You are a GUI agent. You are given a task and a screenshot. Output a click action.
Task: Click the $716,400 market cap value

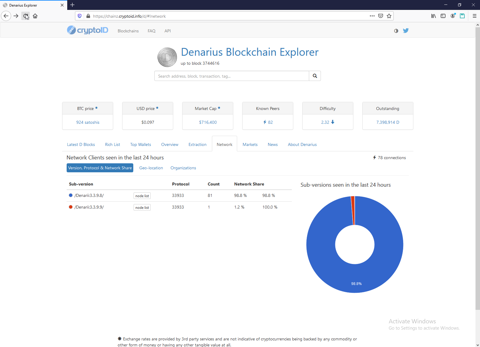coord(208,122)
